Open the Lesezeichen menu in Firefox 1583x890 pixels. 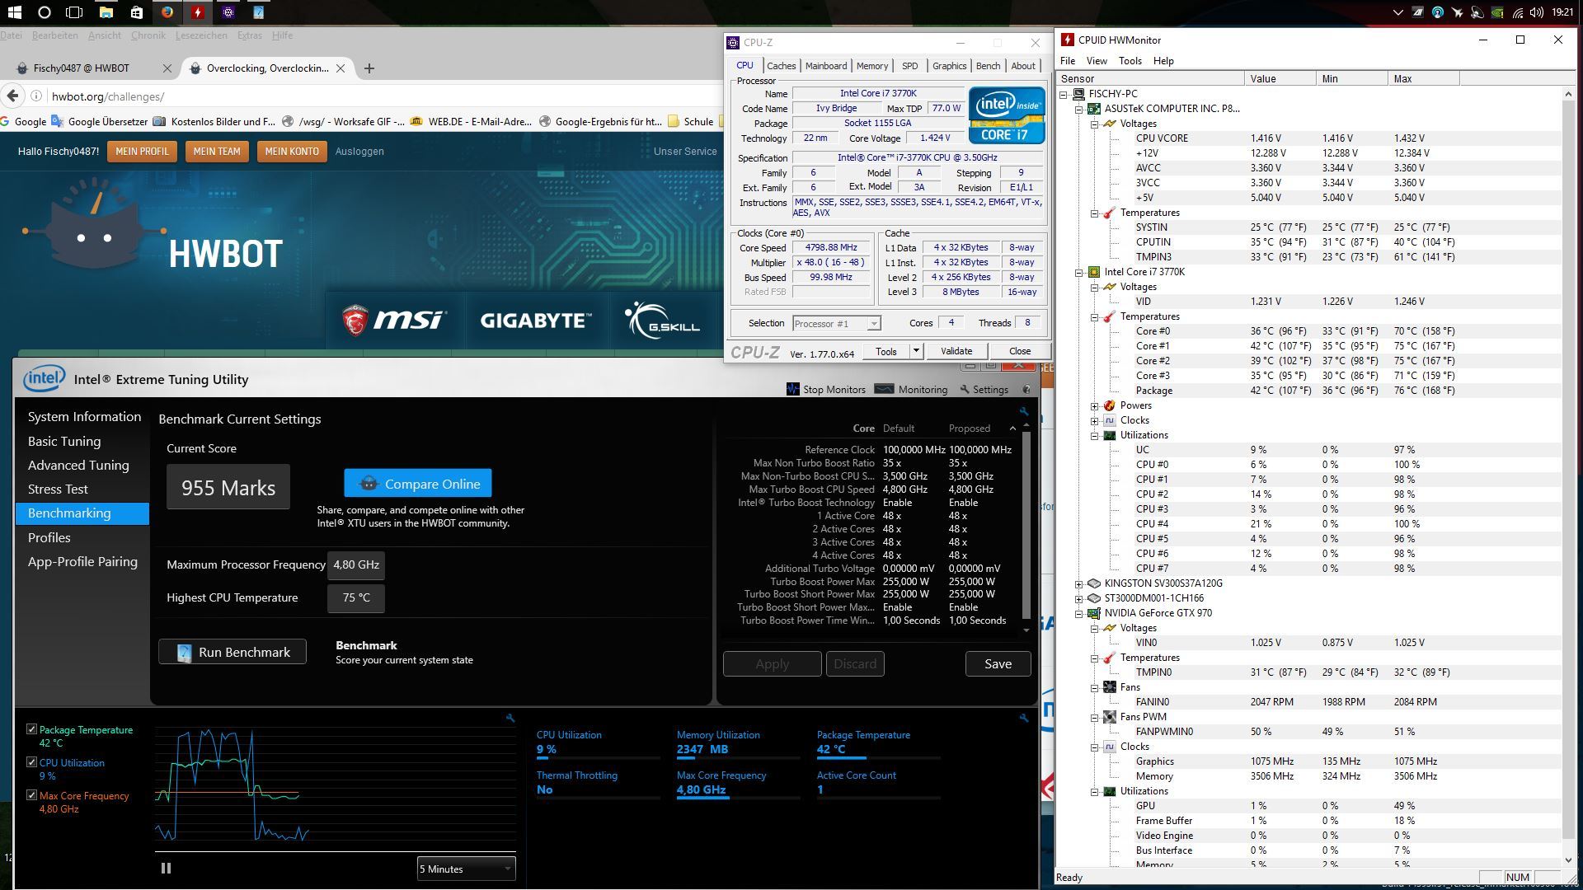[x=201, y=35]
